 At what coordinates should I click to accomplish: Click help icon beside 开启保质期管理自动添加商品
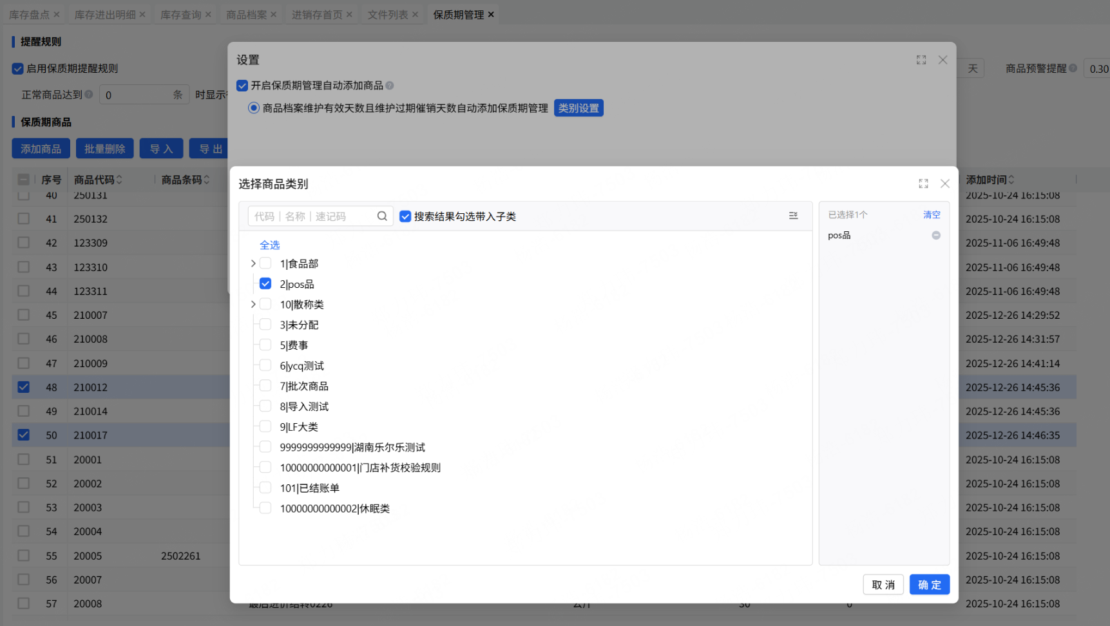tap(390, 86)
